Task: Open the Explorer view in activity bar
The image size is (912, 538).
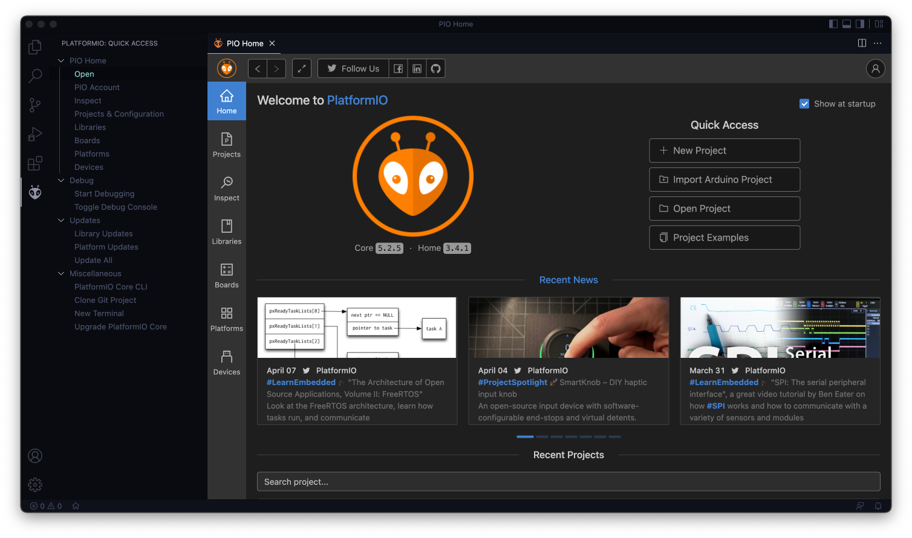Action: pos(35,47)
